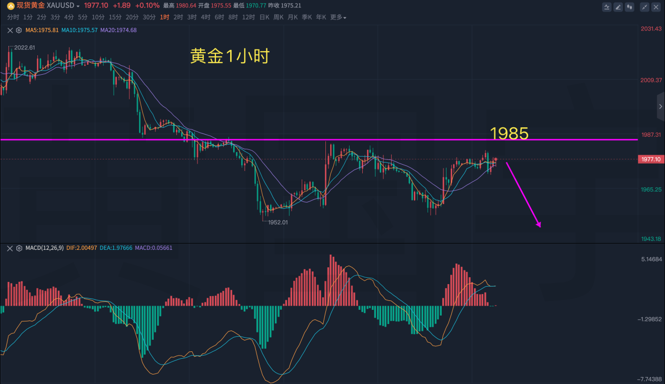Screen dimensions: 665x384
Task: Open the 更多 timeframe dropdown
Action: click(338, 17)
